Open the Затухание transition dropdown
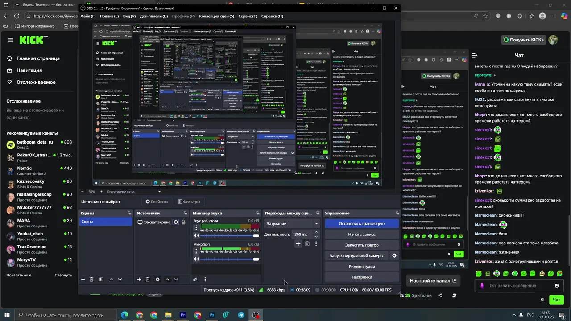This screenshot has width=571, height=321. [292, 223]
